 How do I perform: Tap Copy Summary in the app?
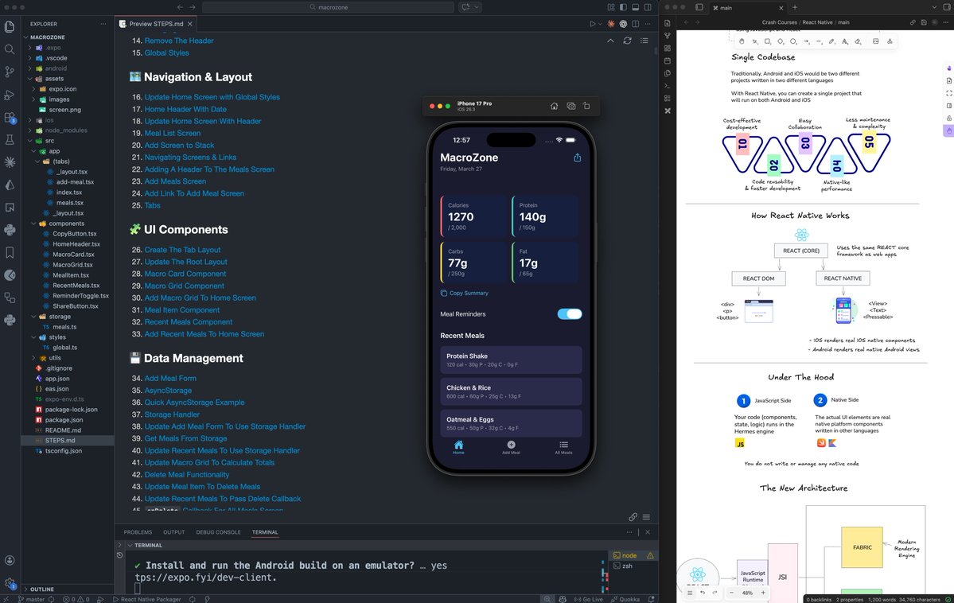click(464, 293)
